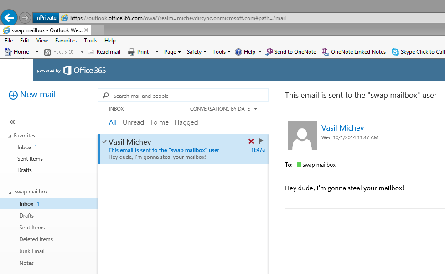Click the magnifier search icon
This screenshot has width=445, height=274.
[106, 96]
